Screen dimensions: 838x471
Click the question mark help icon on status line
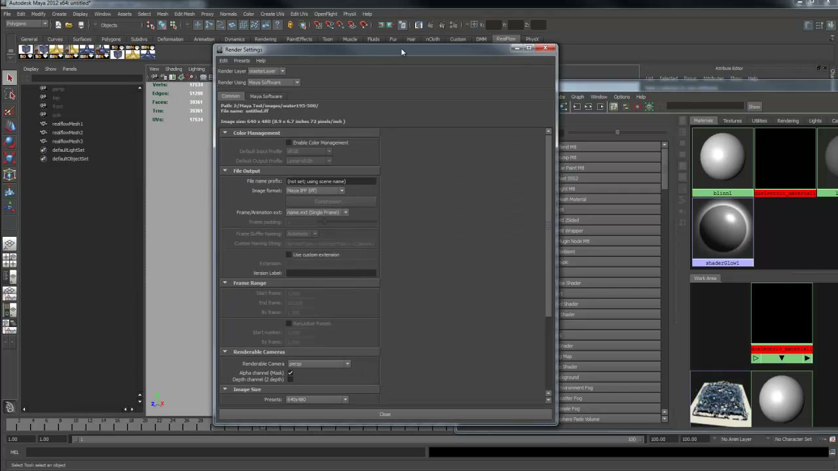pos(278,25)
